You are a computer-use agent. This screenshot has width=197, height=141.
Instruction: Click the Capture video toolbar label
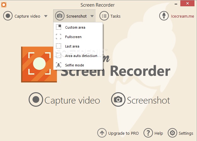point(27,16)
